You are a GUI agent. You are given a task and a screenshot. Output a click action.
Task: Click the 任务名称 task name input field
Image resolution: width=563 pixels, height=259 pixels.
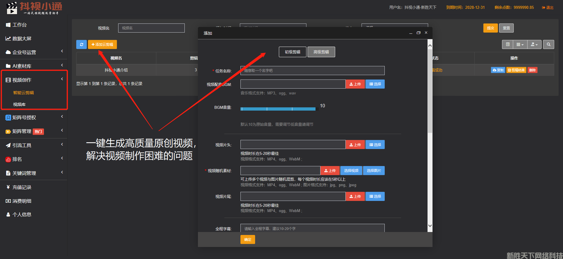(x=312, y=71)
